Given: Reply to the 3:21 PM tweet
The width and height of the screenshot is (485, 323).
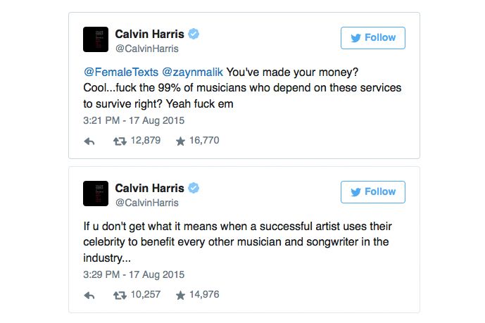Looking at the screenshot, I should point(89,141).
